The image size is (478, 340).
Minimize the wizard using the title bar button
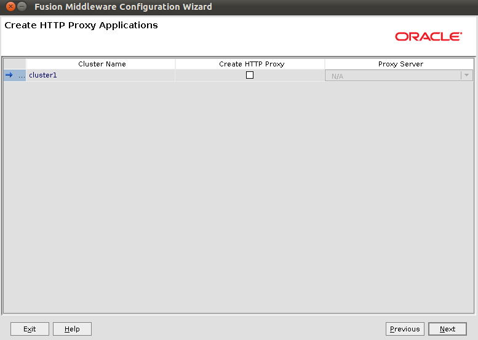(22, 7)
